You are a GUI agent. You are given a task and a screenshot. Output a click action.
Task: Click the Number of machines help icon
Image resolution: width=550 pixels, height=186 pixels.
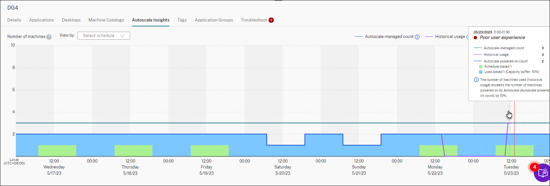49,37
